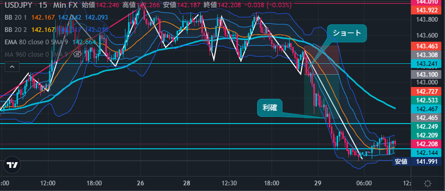The height and width of the screenshot is (191, 445).
Task: Click the gray 143.308 price label
Action: (427, 56)
